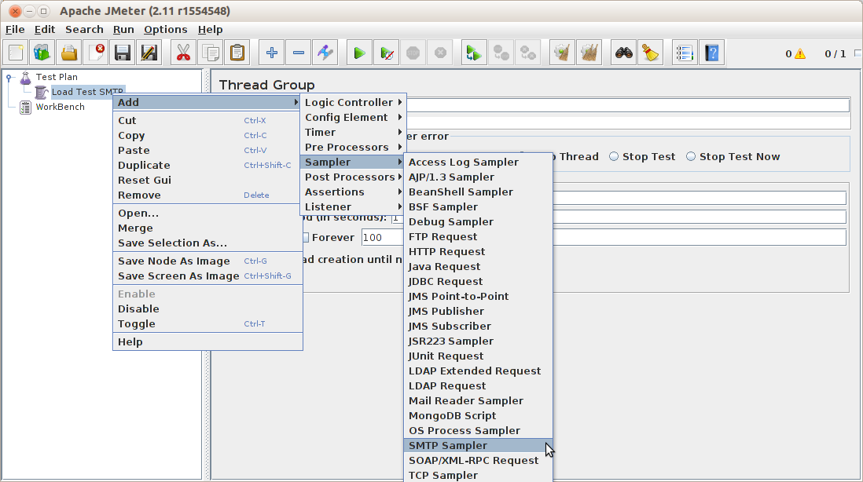
Task: Expand the Logic Controller submenu
Action: [x=354, y=102]
